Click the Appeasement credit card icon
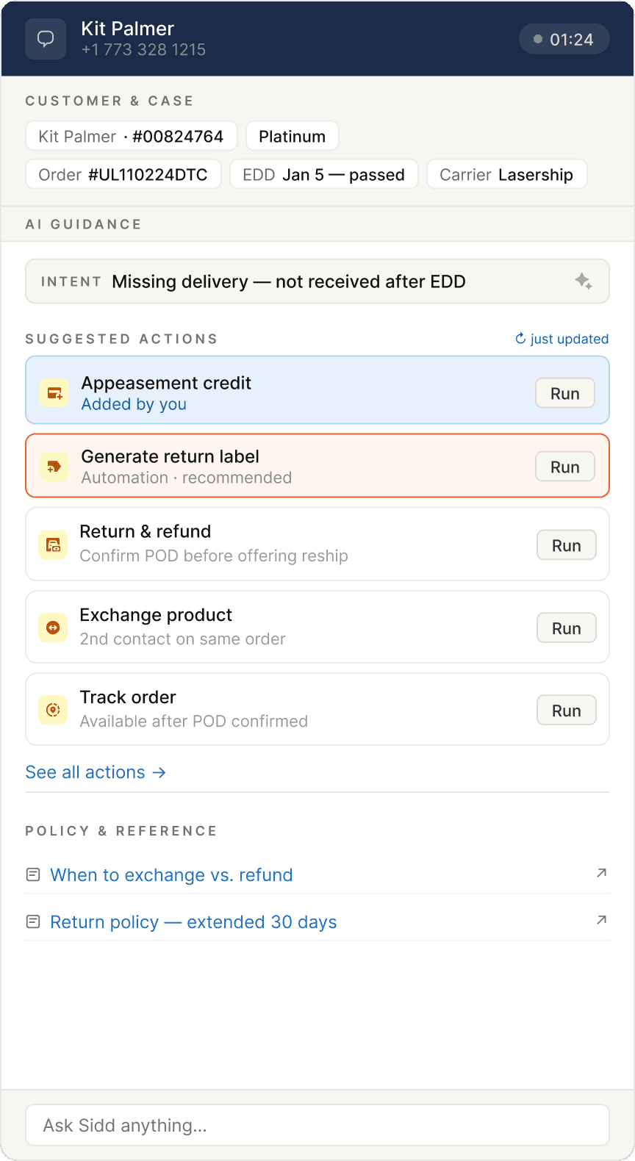Image resolution: width=635 pixels, height=1161 pixels. pos(54,393)
